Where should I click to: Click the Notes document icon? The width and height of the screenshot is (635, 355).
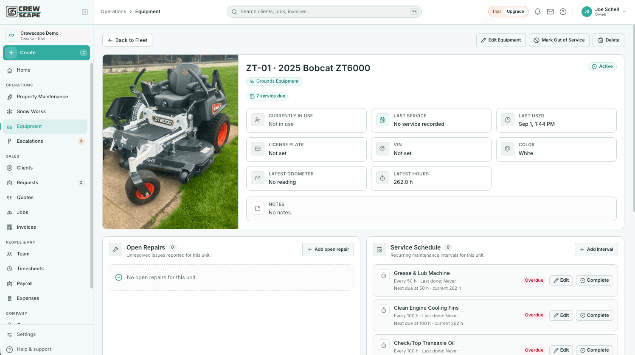point(258,208)
